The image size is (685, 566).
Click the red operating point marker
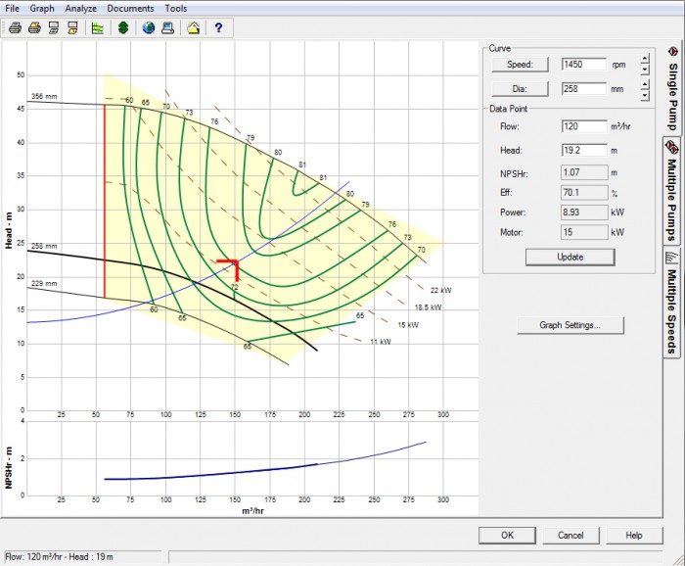[228, 269]
